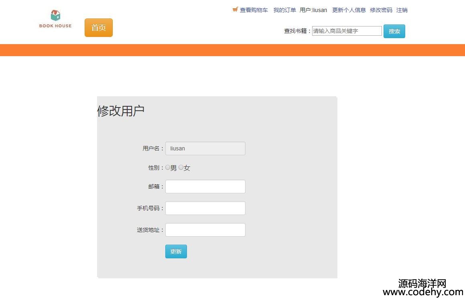Viewport: 465px width, 300px height.
Task: Click the shopping cart icon
Action: coord(235,10)
